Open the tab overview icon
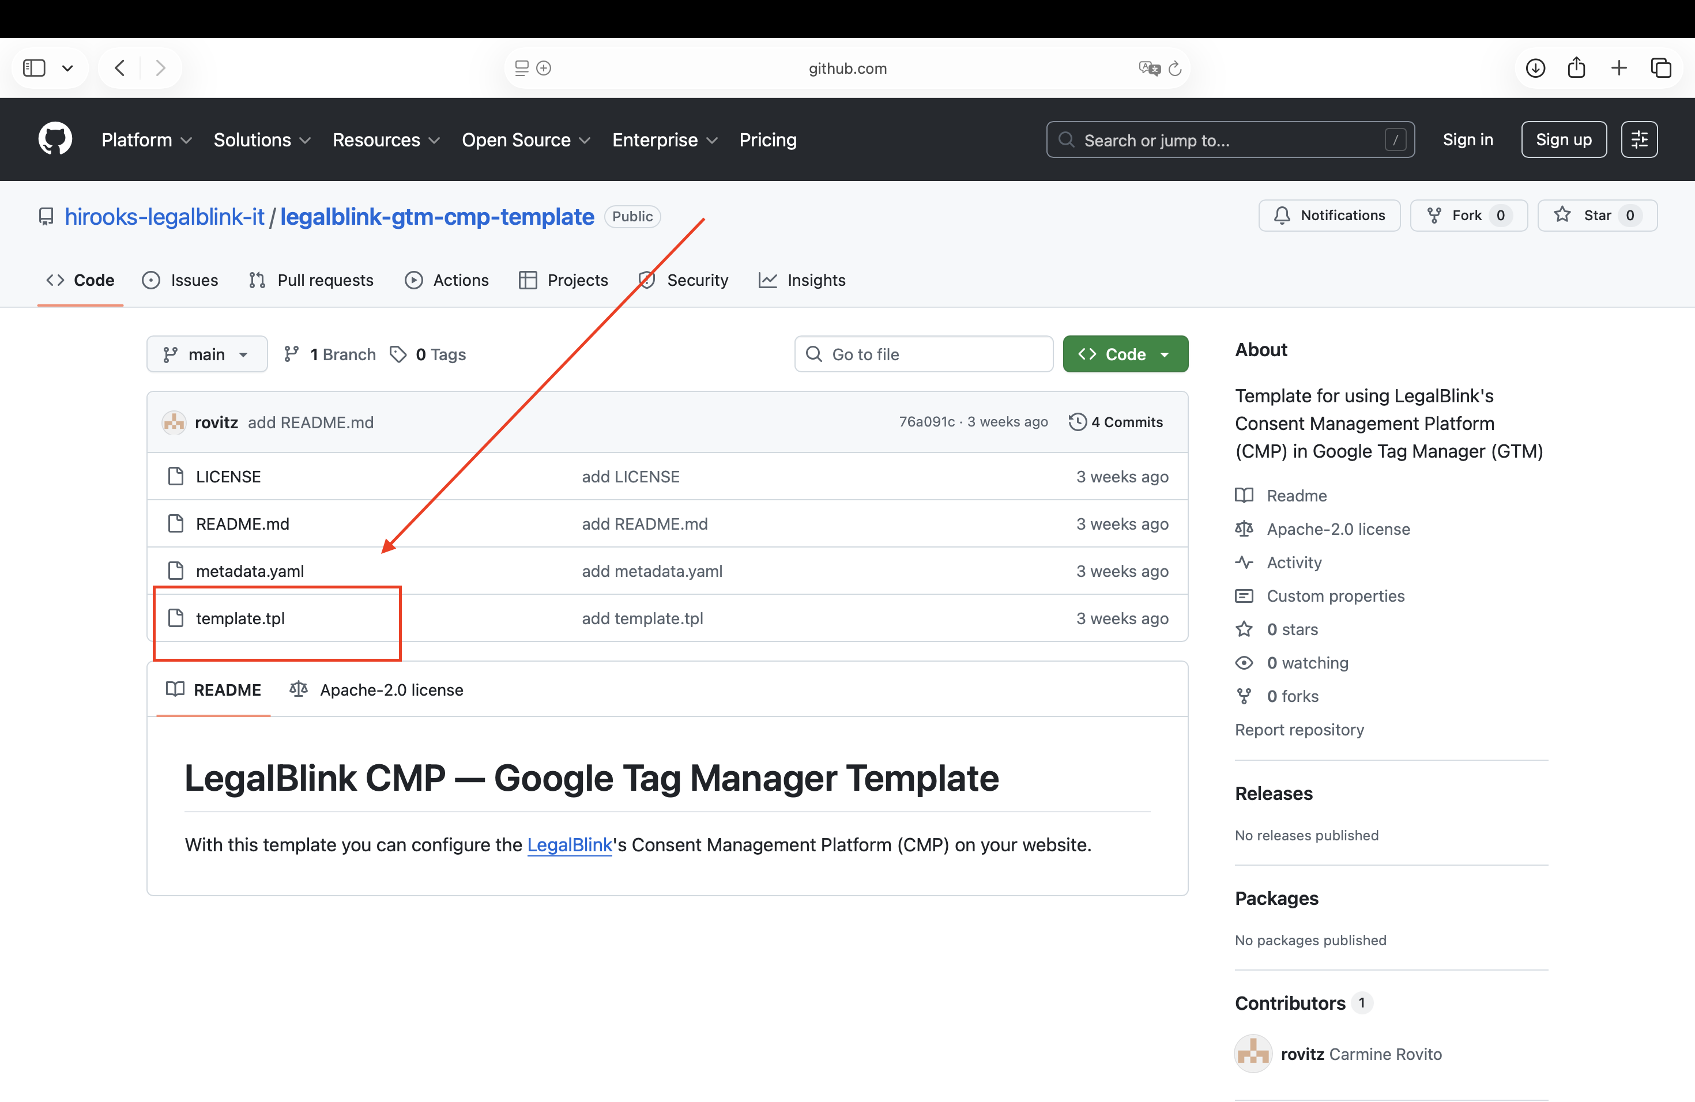1695x1102 pixels. 1661,67
